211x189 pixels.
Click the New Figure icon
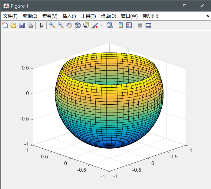(x=5, y=25)
